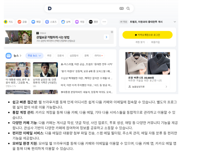The image size is (199, 154).
Task: Click bullet heading 모바일 환경 지원
Action: click(x=25, y=143)
